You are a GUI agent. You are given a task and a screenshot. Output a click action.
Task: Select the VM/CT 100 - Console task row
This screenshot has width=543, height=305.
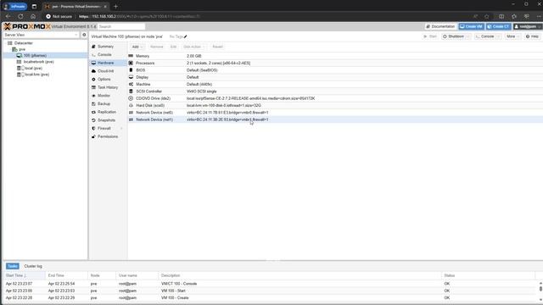coord(270,284)
